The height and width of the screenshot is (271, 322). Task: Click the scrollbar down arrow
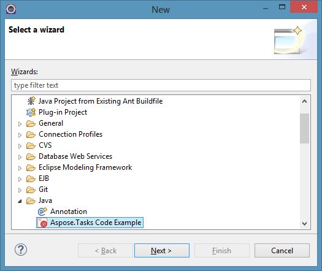coord(305,223)
